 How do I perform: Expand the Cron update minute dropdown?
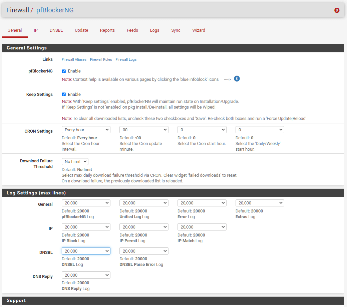[x=144, y=130]
